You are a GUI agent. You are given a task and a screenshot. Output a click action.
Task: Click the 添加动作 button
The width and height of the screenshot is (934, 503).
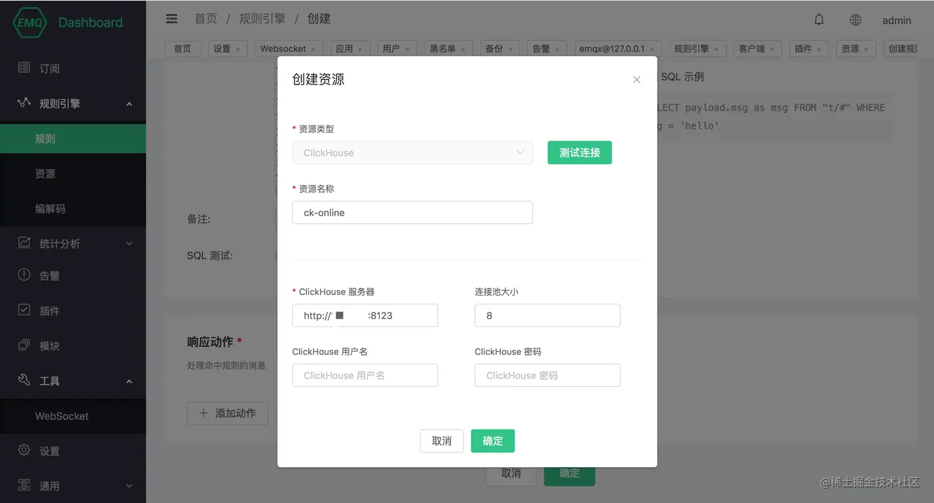point(227,413)
